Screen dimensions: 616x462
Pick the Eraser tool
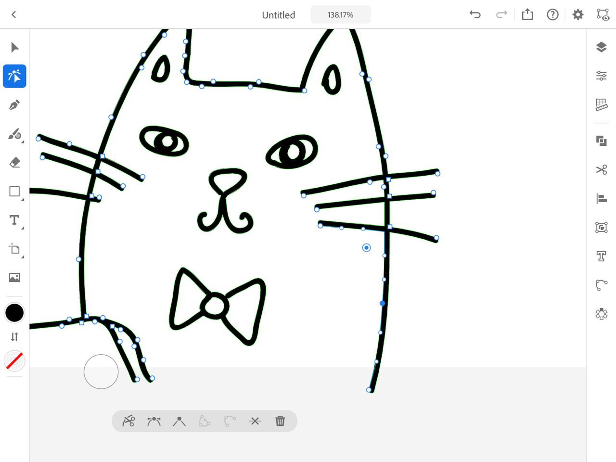tap(14, 163)
